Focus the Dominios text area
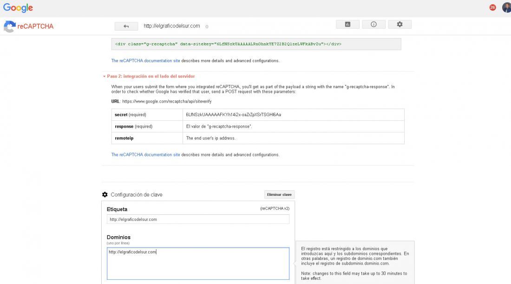511x284 pixels. click(x=198, y=264)
